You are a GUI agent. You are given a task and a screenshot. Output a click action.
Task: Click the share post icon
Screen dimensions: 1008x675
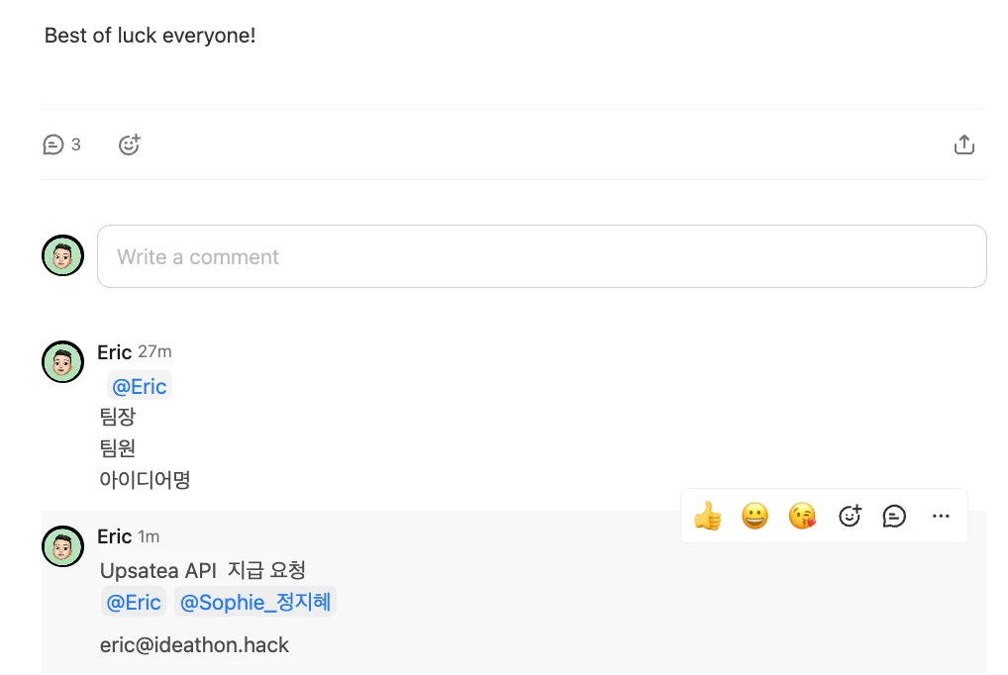(x=963, y=145)
